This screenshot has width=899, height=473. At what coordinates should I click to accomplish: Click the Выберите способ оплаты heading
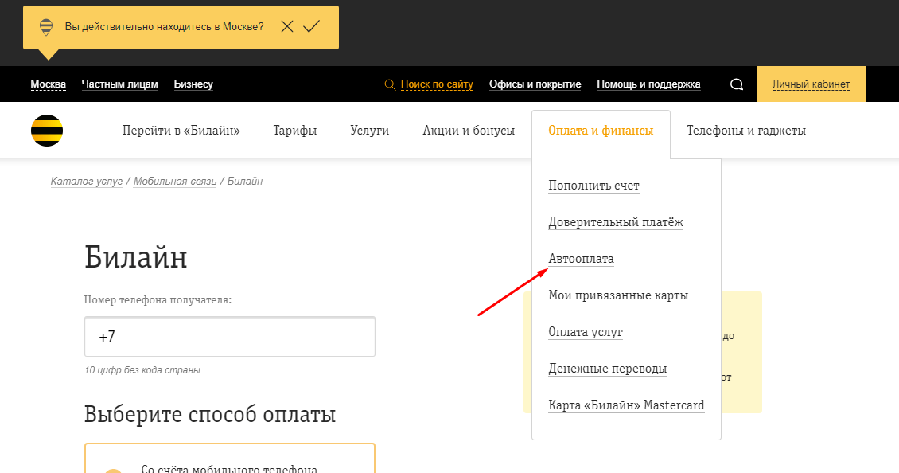point(210,414)
